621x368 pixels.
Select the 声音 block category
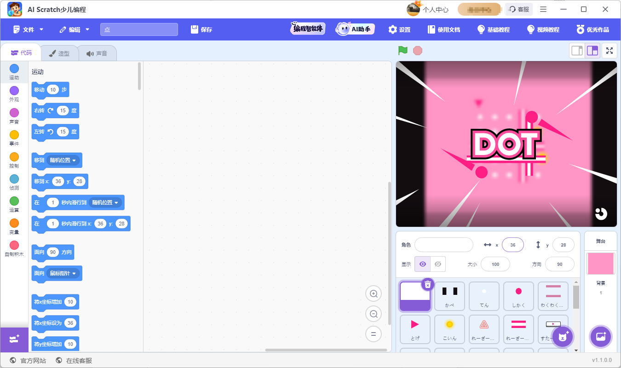(14, 116)
